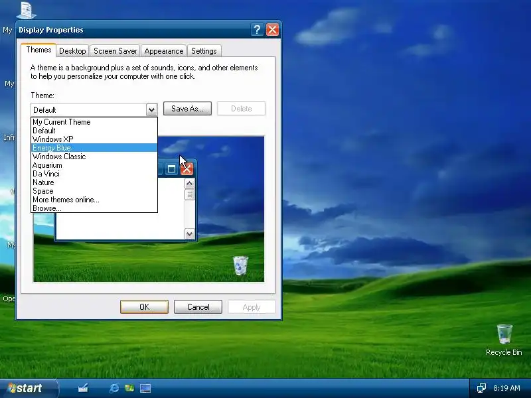
Task: Open the Tablet PC Input Panel icon
Action: pyautogui.click(x=83, y=388)
